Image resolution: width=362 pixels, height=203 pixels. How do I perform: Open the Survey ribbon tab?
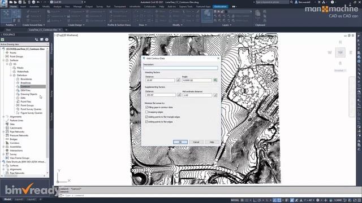click(x=100, y=7)
